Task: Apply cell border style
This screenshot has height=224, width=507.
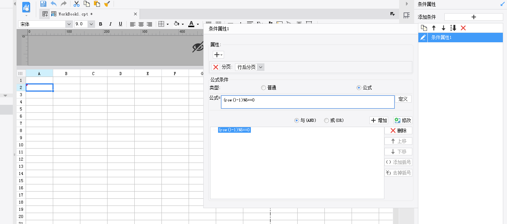Action: [x=161, y=24]
